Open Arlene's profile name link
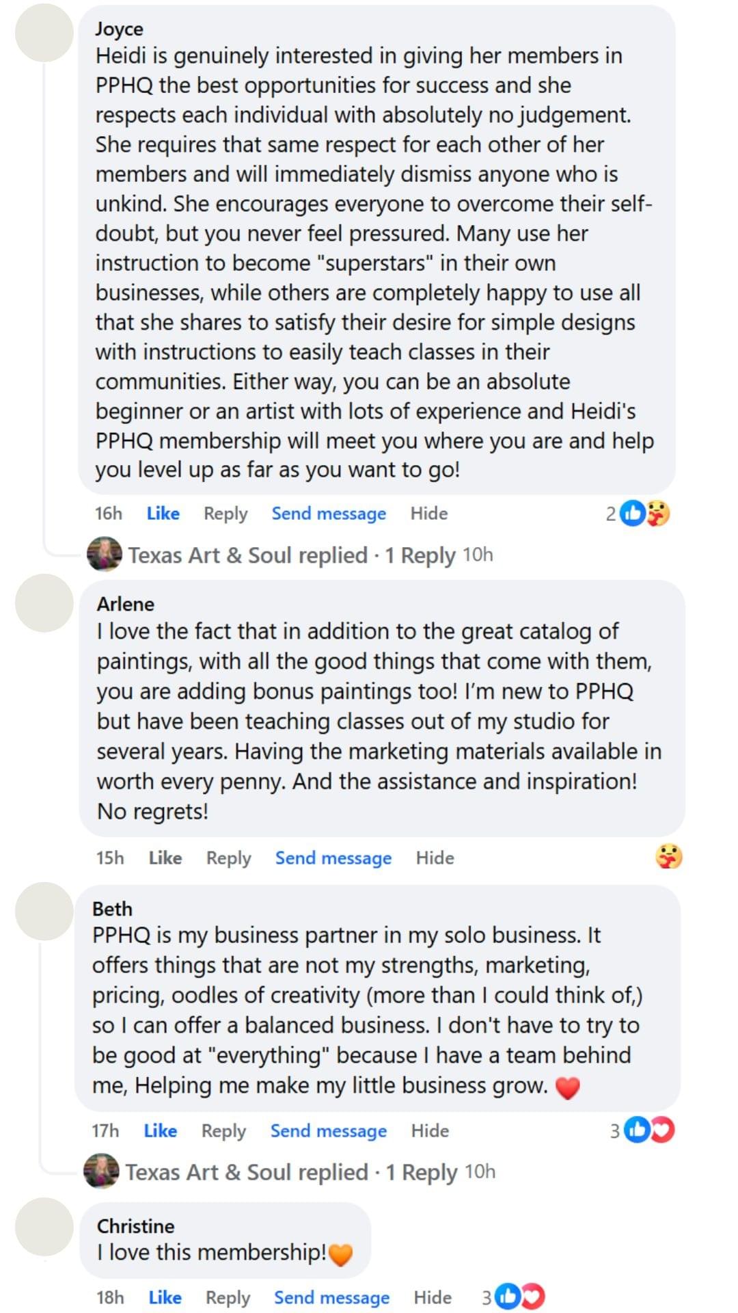This screenshot has width=738, height=1313. point(126,604)
